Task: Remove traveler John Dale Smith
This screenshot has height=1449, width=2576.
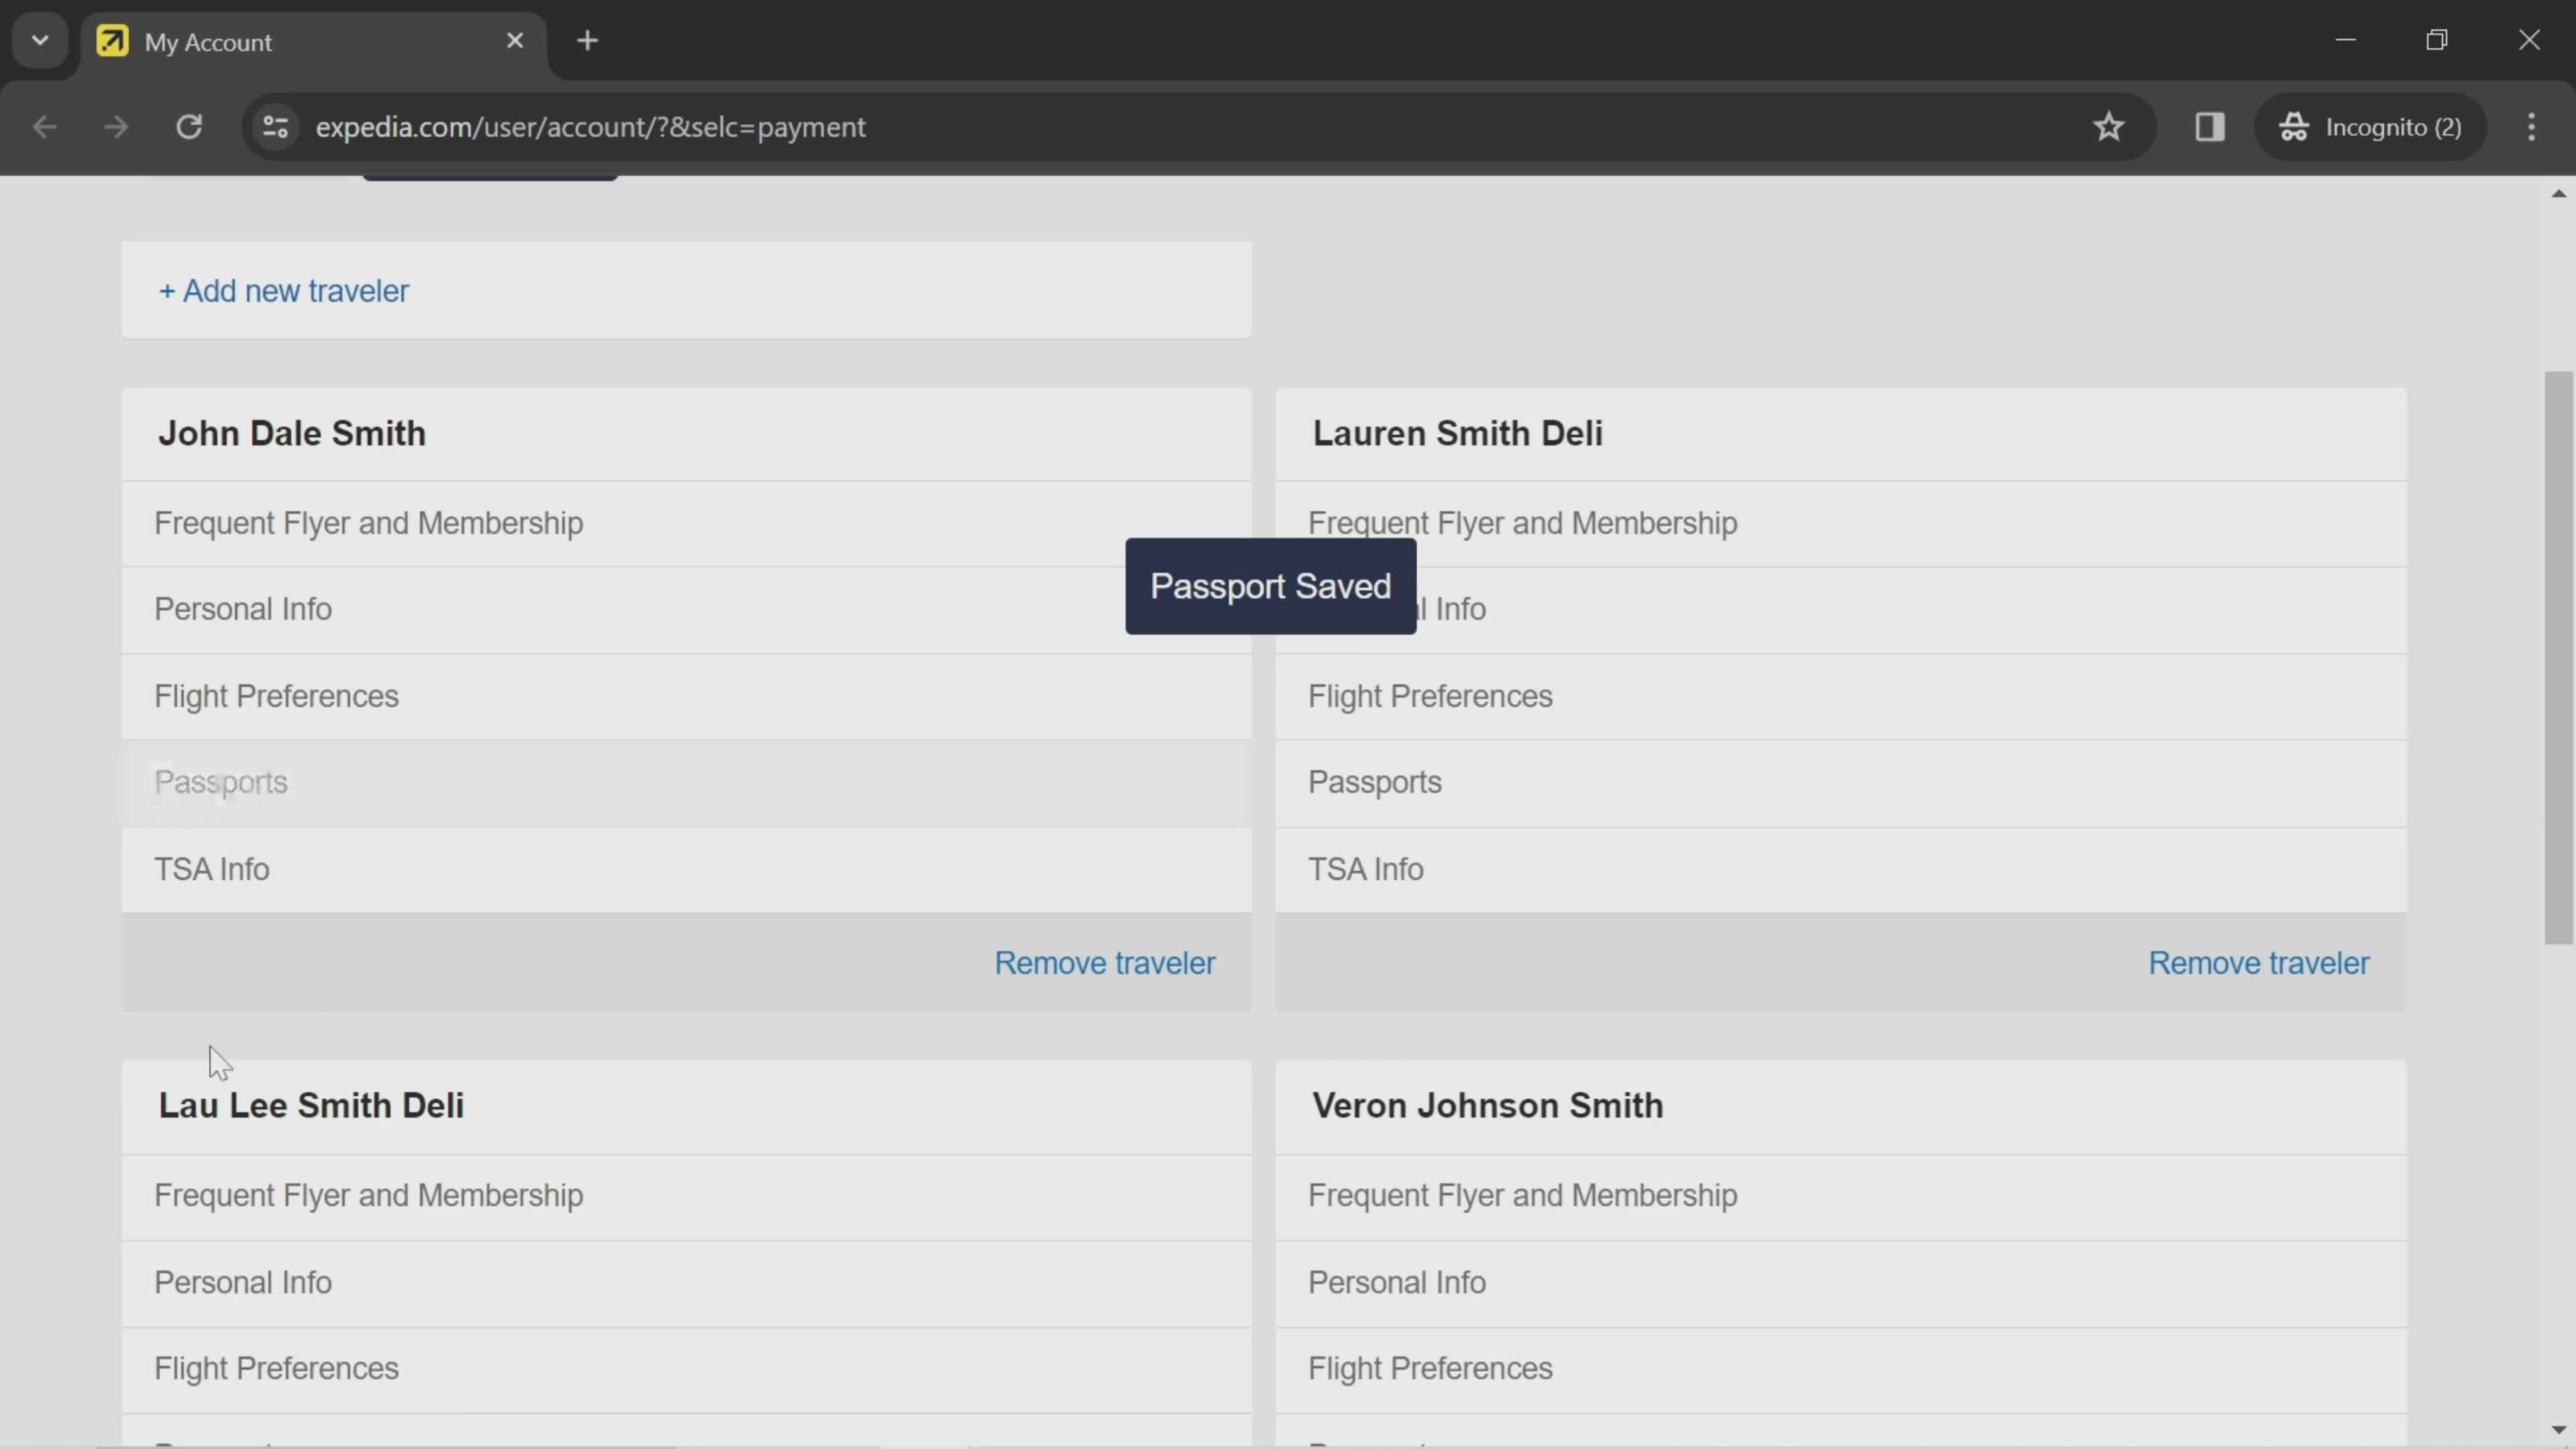Action: click(1106, 963)
